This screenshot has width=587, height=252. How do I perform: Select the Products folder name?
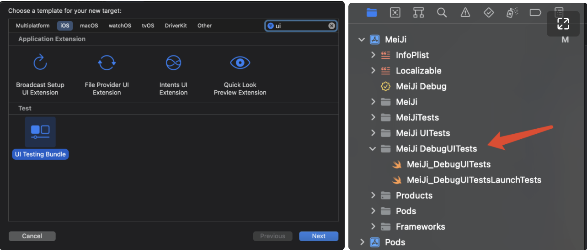point(414,195)
